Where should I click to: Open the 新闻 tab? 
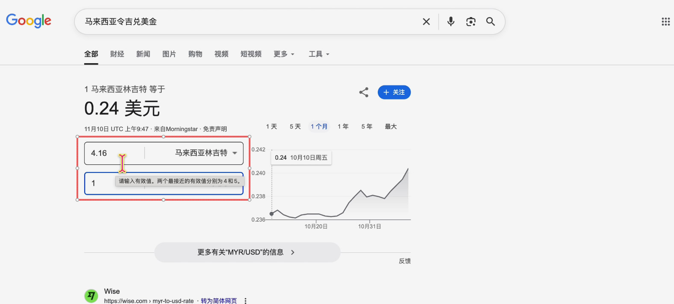pos(143,54)
